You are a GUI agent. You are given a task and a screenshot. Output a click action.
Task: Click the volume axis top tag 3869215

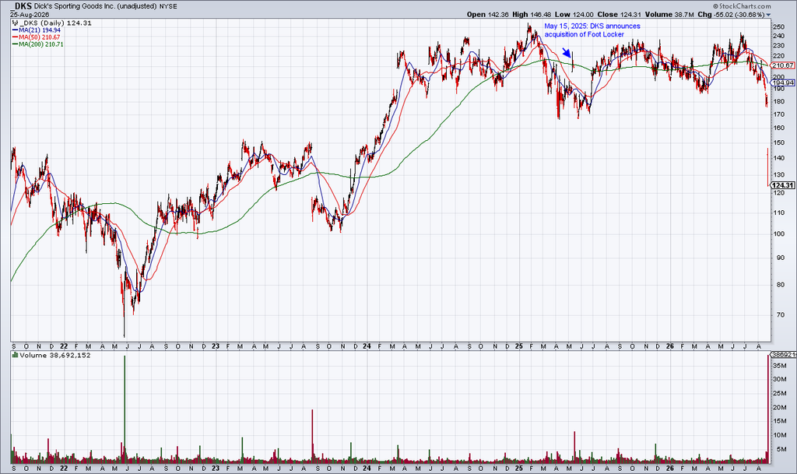[784, 354]
